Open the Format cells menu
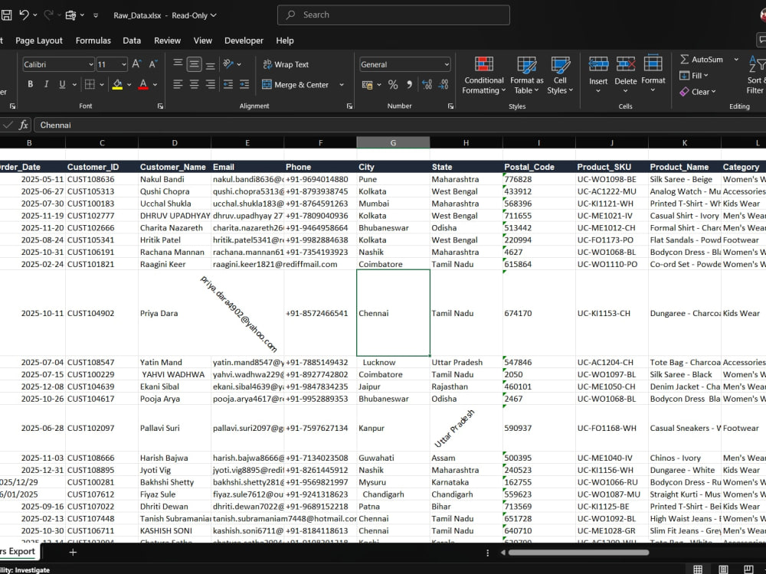 653,74
